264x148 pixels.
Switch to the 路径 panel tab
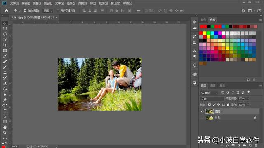222,86
